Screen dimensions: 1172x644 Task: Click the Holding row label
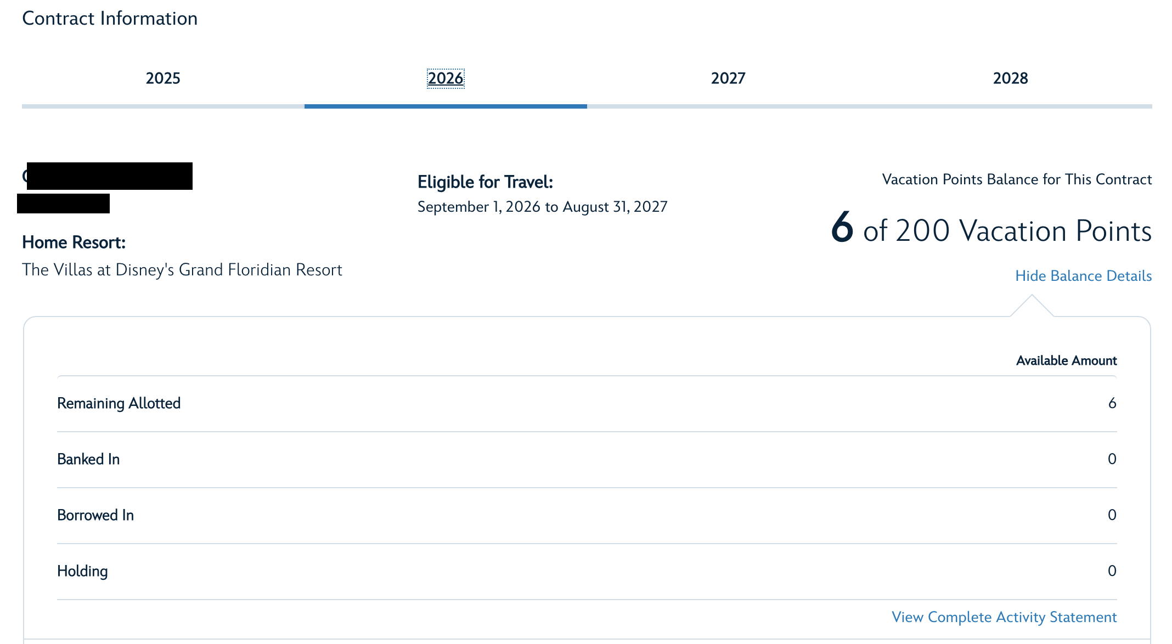tap(82, 571)
